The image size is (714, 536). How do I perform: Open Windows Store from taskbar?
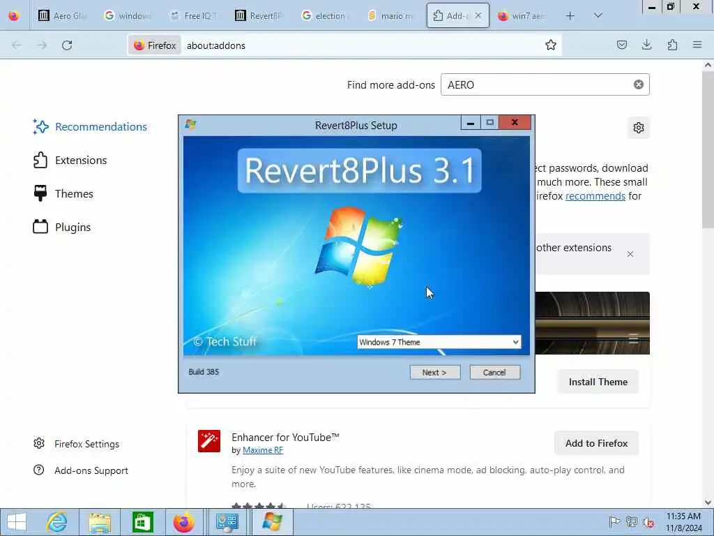[x=142, y=522]
